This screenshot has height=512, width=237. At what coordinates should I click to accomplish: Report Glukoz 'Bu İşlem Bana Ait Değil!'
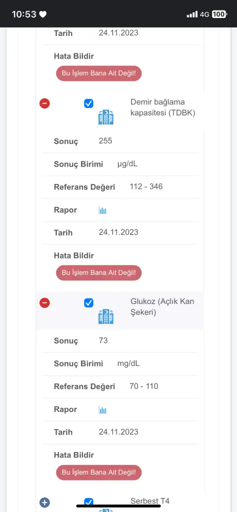click(x=99, y=472)
